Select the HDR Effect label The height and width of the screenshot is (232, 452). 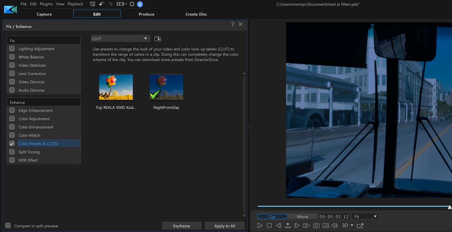(28, 160)
